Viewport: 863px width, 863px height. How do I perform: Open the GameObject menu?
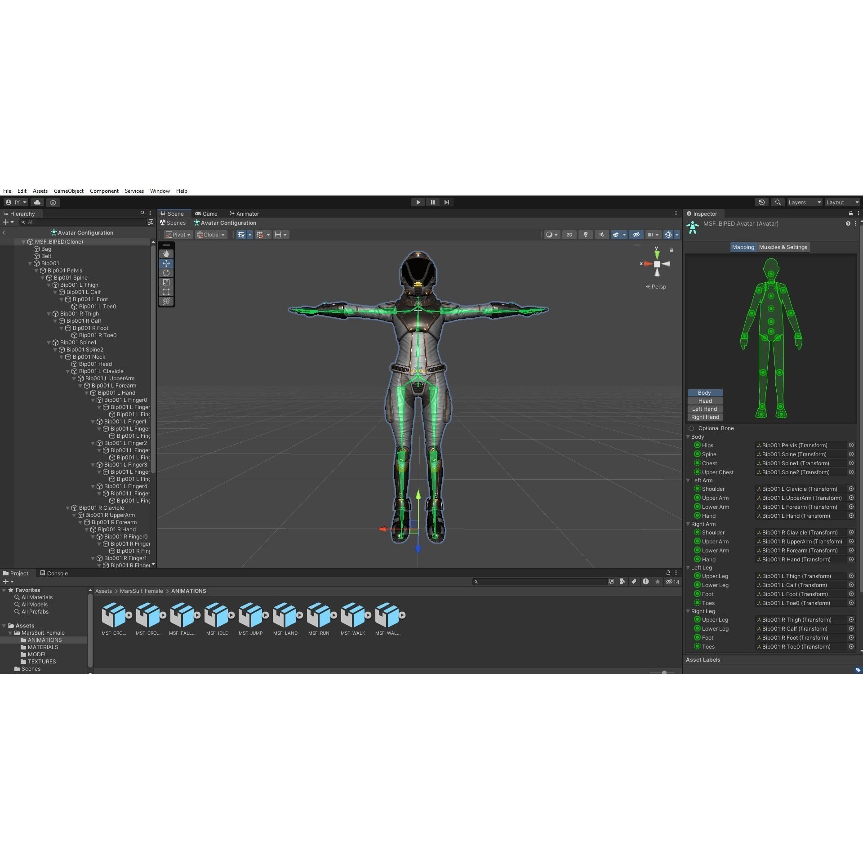pyautogui.click(x=69, y=191)
